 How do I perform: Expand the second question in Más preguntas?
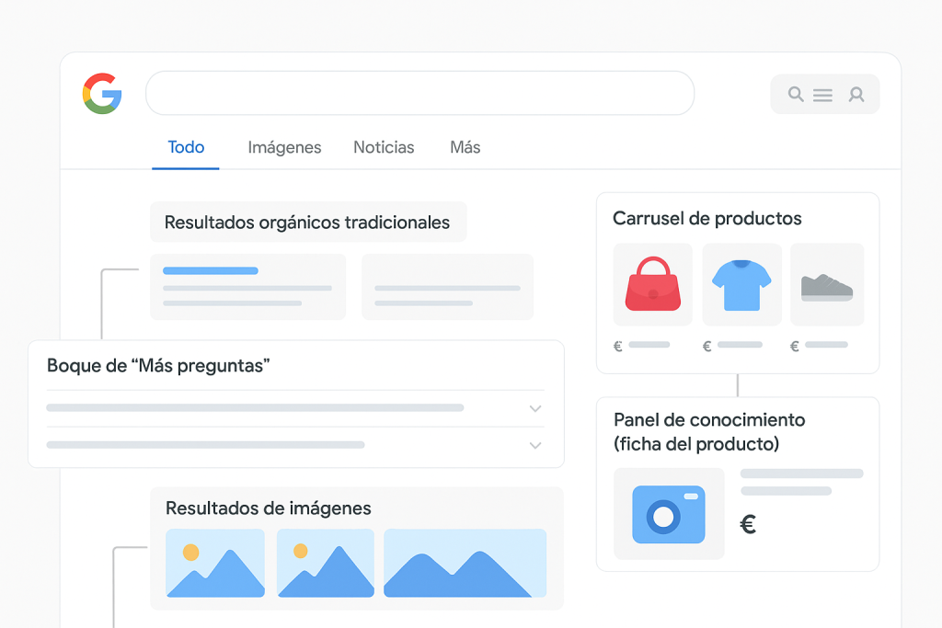[x=535, y=445]
